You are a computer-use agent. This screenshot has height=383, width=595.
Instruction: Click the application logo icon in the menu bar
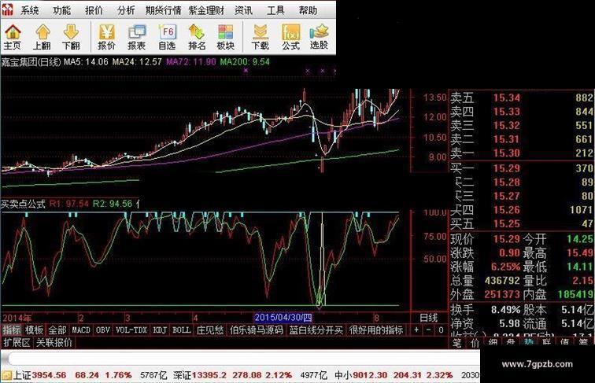click(7, 9)
